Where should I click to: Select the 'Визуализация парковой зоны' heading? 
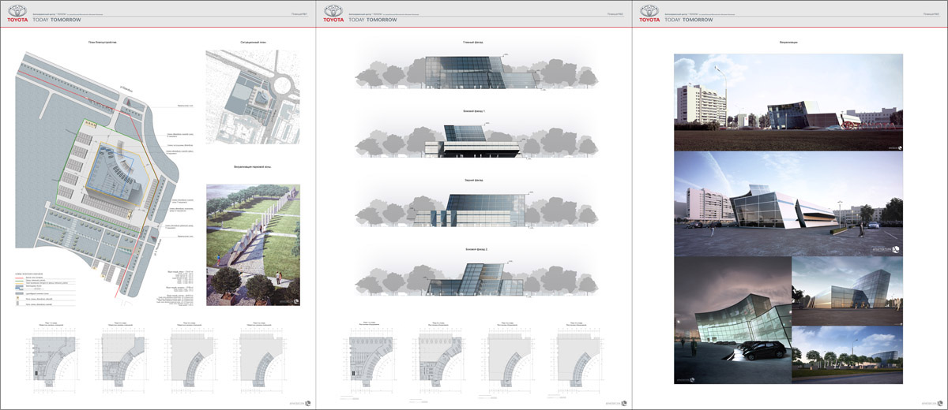(x=253, y=167)
